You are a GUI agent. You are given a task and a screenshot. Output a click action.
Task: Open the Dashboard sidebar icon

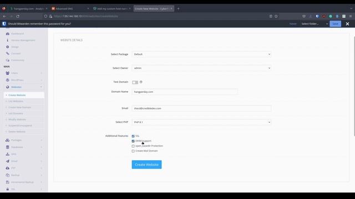point(7,34)
